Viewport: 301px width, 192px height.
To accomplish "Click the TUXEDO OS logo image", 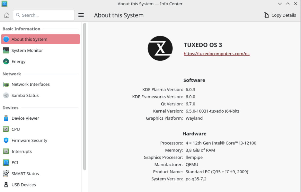I will 160,48.
